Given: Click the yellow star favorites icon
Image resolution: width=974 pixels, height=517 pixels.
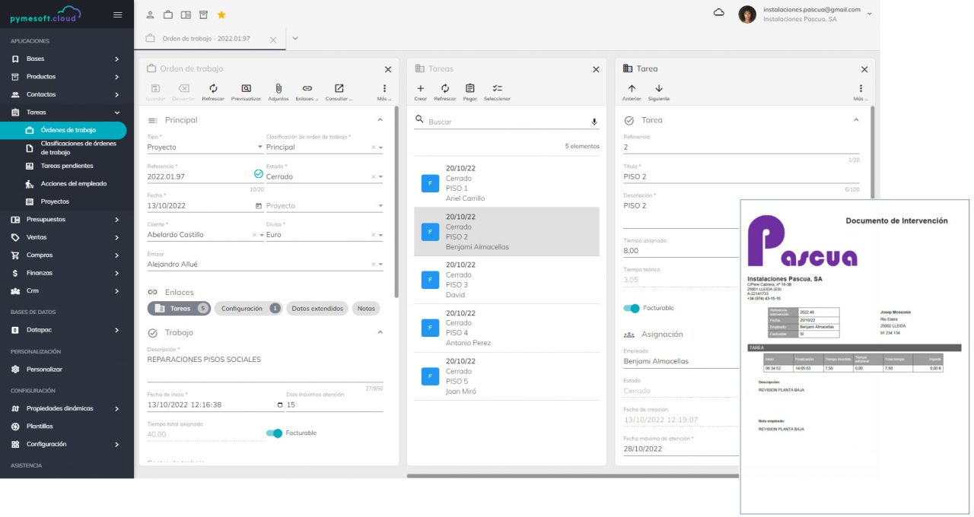Looking at the screenshot, I should [221, 14].
